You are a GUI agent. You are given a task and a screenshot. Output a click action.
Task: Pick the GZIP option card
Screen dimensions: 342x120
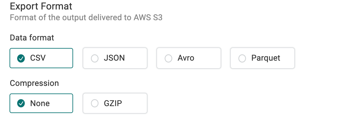(115, 103)
